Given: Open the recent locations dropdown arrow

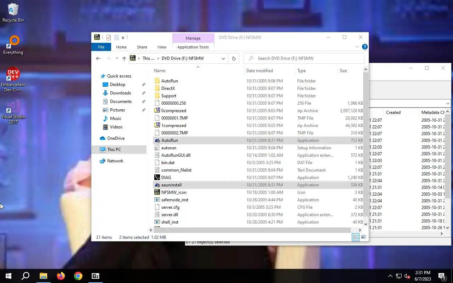Looking at the screenshot, I should click(x=117, y=58).
